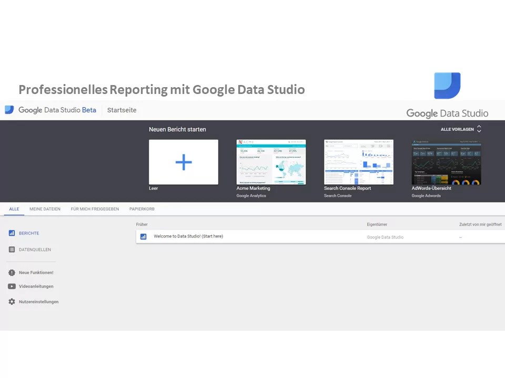Open Nutzereinstellungen via the gear icon
The height and width of the screenshot is (378, 505).
click(12, 301)
